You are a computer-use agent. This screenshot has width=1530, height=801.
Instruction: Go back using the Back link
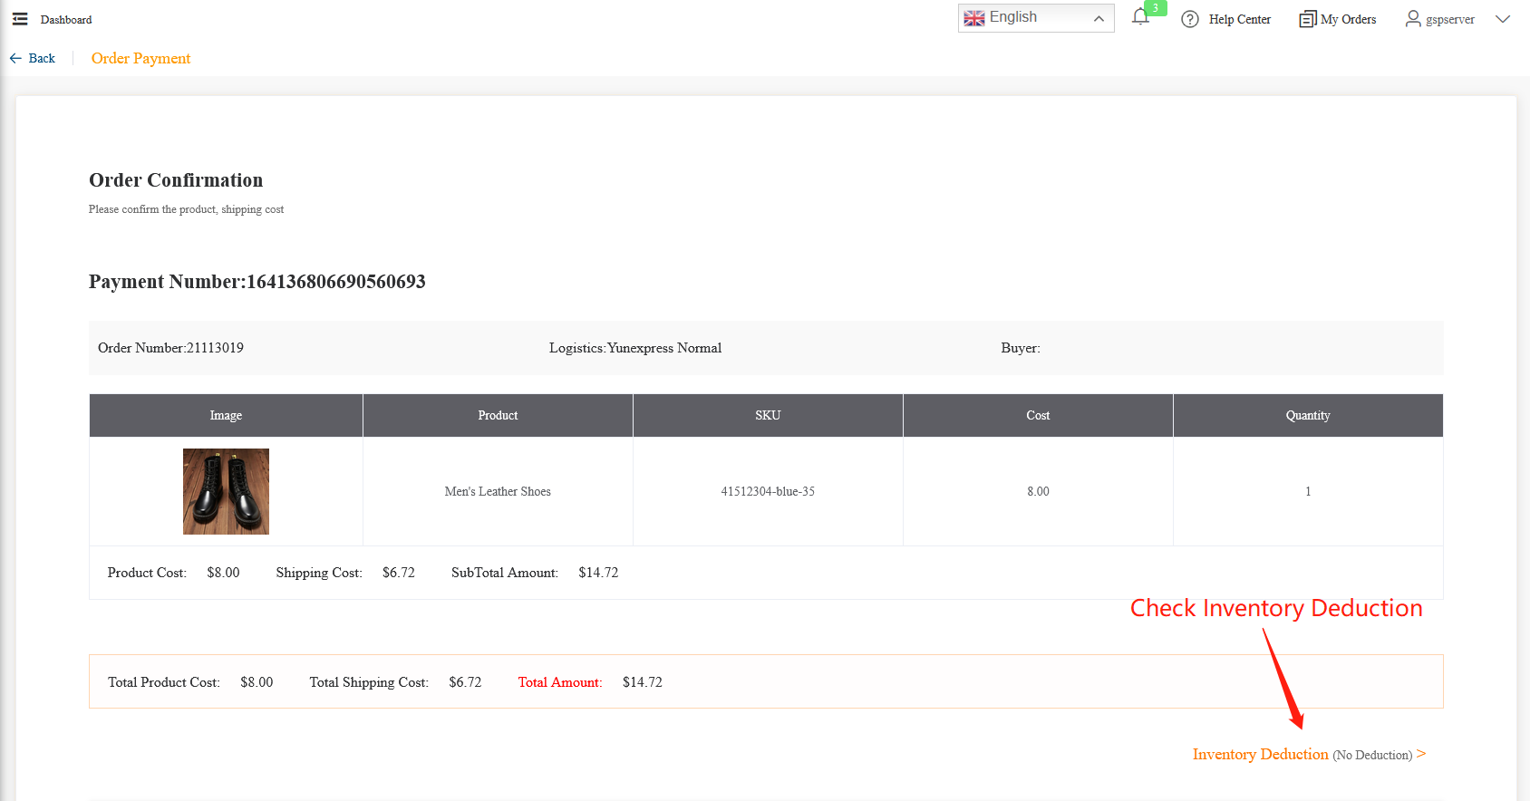click(33, 58)
